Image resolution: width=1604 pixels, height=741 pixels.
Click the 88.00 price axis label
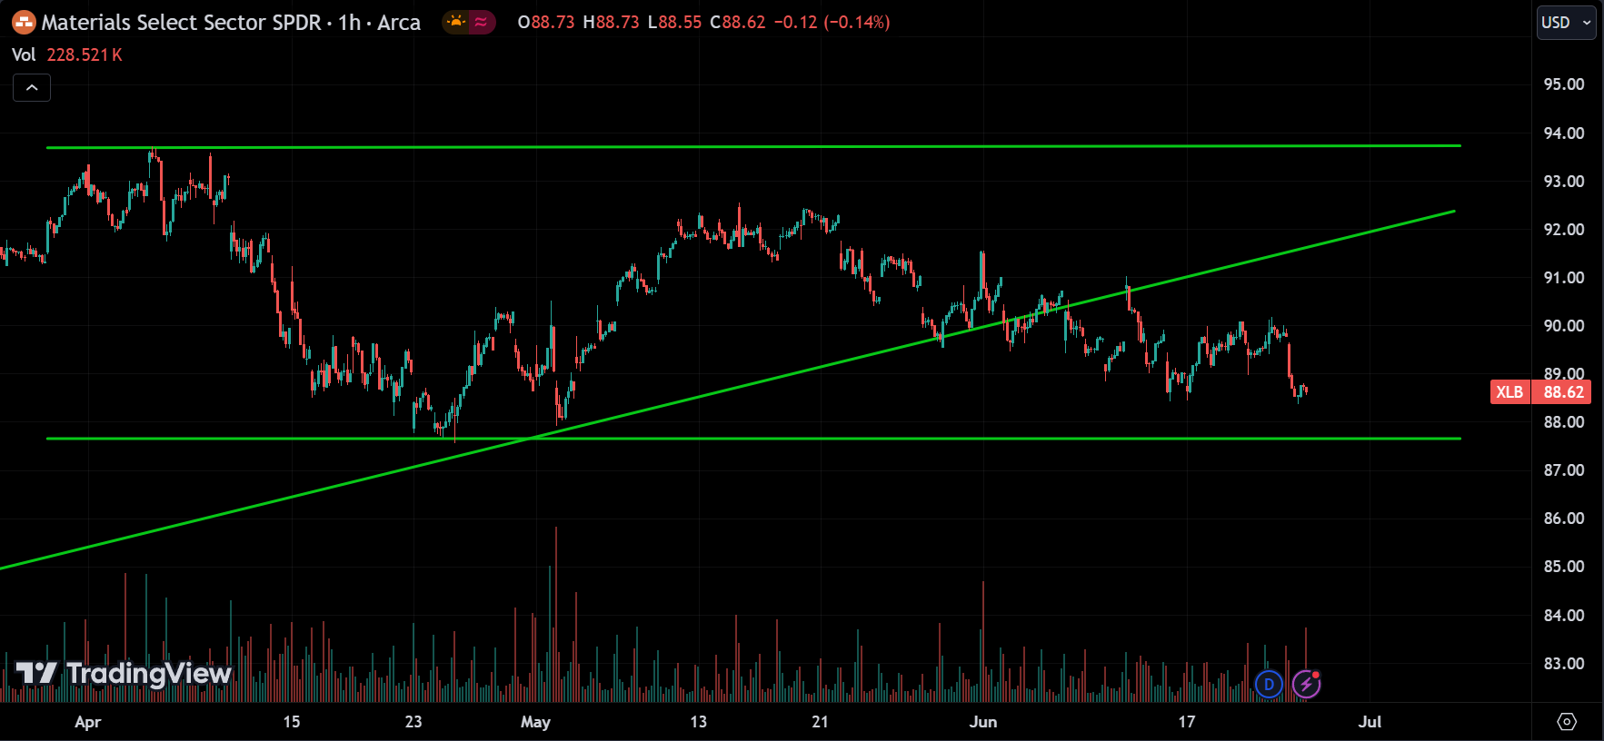click(1563, 421)
